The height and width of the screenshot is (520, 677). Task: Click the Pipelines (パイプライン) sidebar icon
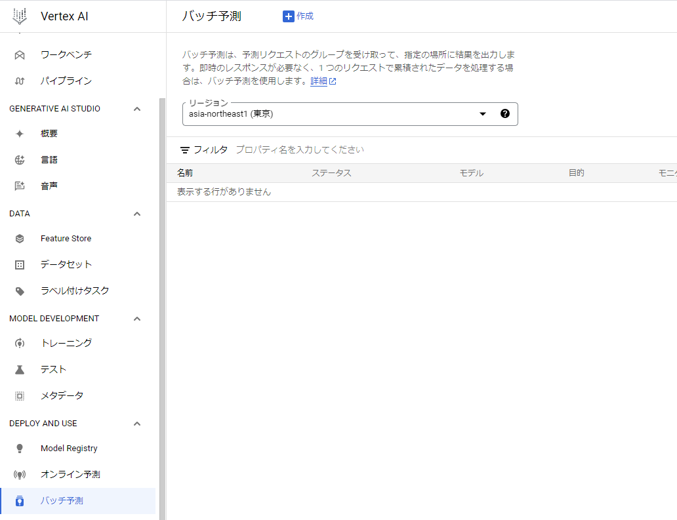tap(20, 81)
